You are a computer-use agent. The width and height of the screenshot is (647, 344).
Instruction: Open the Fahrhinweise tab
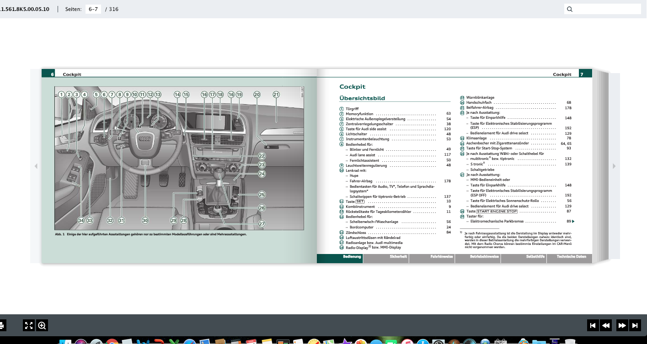click(x=442, y=257)
